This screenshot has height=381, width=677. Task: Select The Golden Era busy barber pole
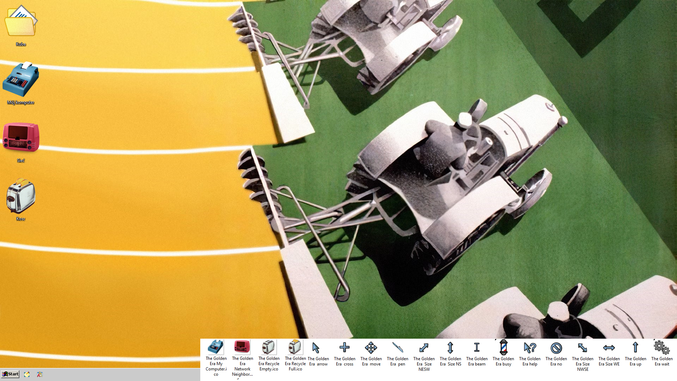click(504, 348)
